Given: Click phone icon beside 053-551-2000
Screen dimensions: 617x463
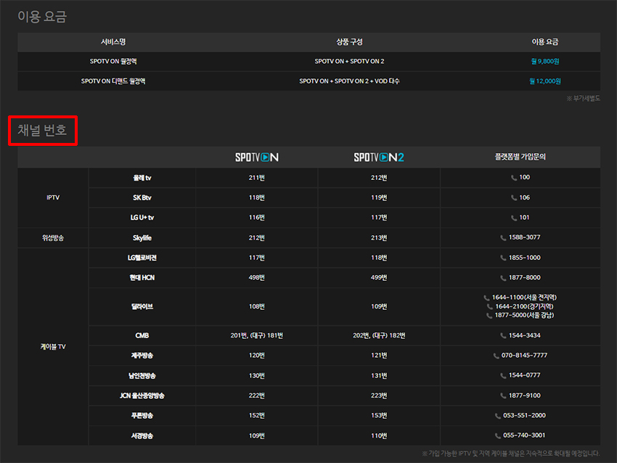Looking at the screenshot, I should [497, 416].
